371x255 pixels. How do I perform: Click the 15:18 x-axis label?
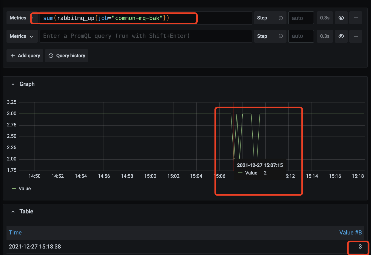pyautogui.click(x=358, y=176)
